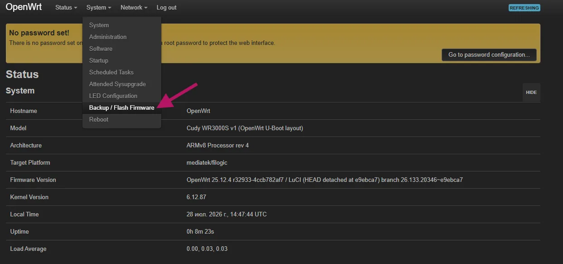Click the Status page heading
Viewport: 563px width, 264px height.
click(22, 74)
